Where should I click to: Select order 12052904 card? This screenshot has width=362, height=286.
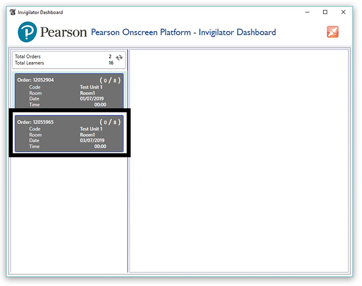coord(69,91)
